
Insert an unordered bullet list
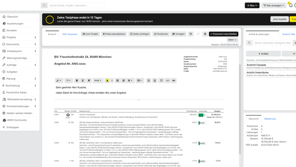(x=118, y=80)
